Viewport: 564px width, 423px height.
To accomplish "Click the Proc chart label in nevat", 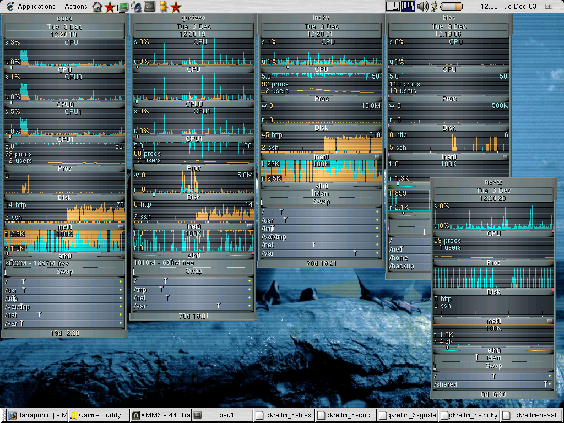I will (x=493, y=263).
